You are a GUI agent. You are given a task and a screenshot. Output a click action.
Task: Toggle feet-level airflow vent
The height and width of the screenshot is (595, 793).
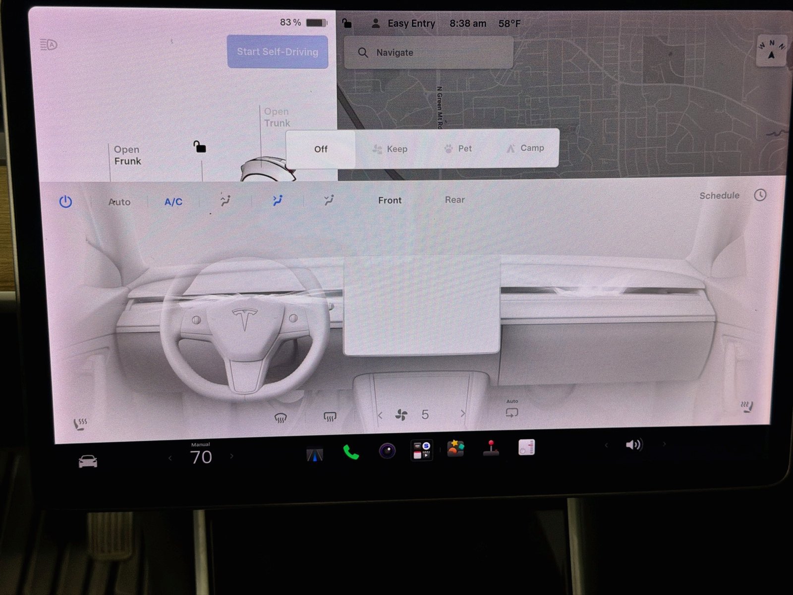coord(329,200)
